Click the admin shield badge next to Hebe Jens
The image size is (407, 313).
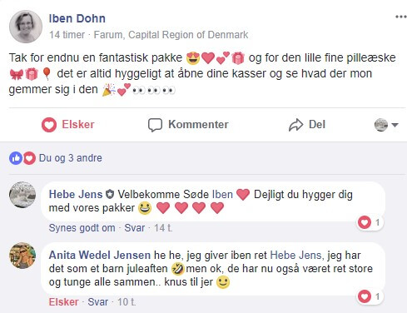(x=110, y=194)
